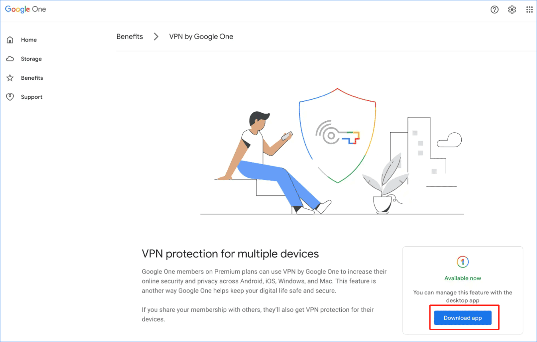This screenshot has width=537, height=342.
Task: Click the Settings gear icon
Action: pyautogui.click(x=512, y=9)
